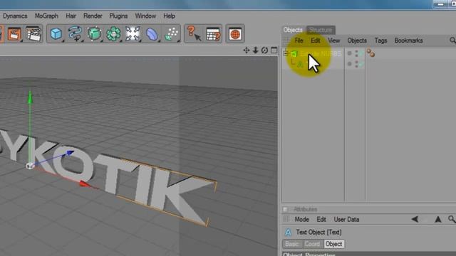Click the Text Object letter A icon
The height and width of the screenshot is (256, 456).
[288, 233]
